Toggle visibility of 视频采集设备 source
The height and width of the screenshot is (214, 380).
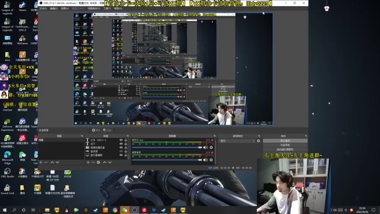[121, 147]
